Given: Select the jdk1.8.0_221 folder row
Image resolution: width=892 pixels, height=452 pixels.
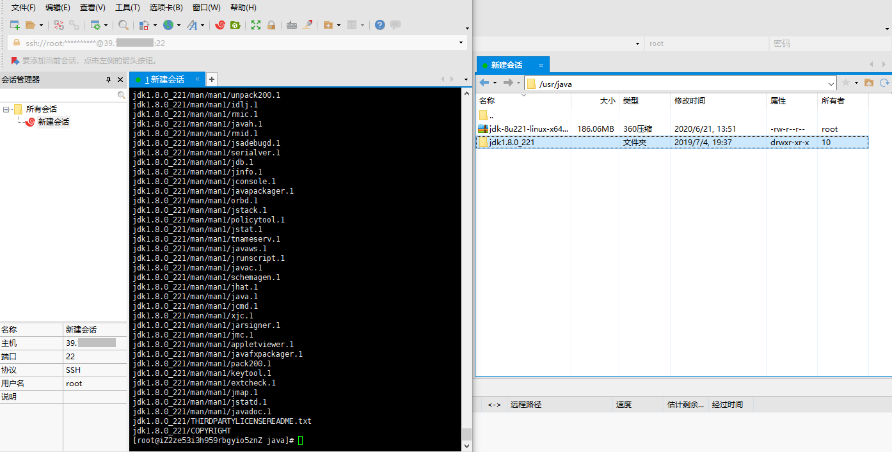Looking at the screenshot, I should (x=672, y=143).
